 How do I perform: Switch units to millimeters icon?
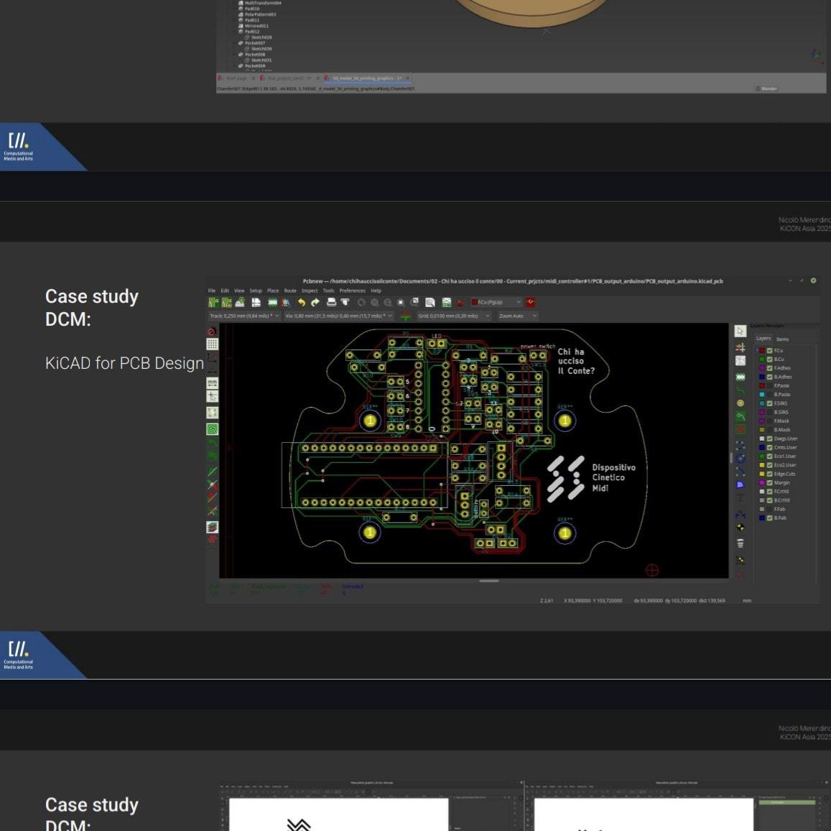point(212,383)
